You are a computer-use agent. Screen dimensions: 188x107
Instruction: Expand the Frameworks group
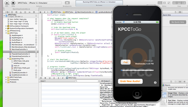tap(6, 80)
